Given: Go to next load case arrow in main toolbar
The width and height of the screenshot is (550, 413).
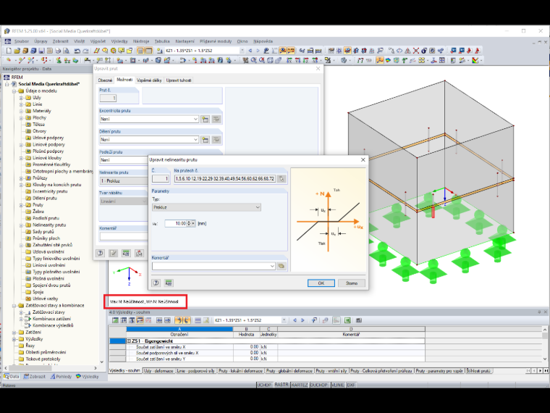Looking at the screenshot, I should tap(258, 51).
